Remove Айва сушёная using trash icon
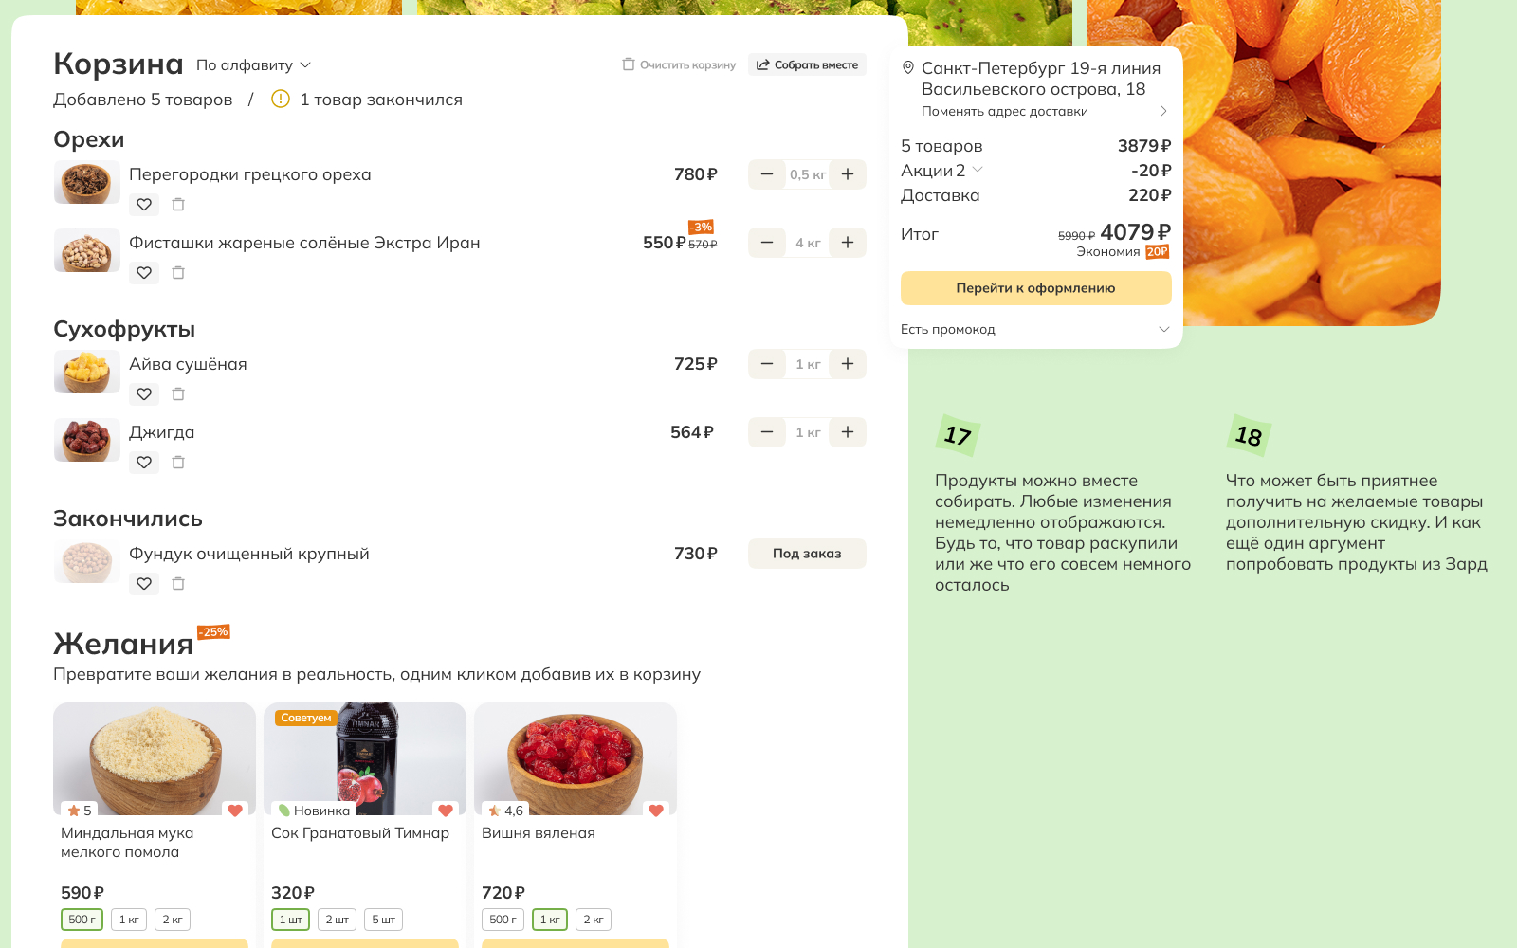 178,394
